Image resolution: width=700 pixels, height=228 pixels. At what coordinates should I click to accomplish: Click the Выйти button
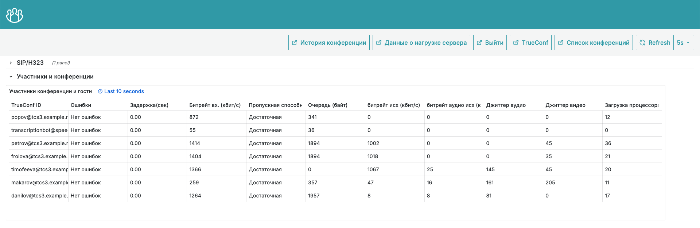(x=490, y=43)
